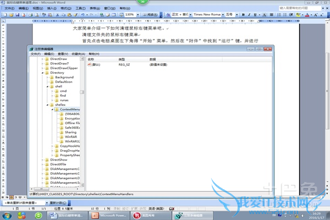Click the Undo arrow icon
The width and height of the screenshot is (330, 220).
tap(82, 15)
